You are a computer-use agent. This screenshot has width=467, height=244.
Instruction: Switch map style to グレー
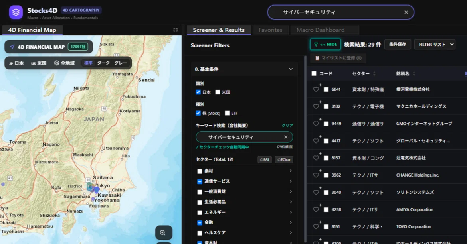click(x=121, y=63)
